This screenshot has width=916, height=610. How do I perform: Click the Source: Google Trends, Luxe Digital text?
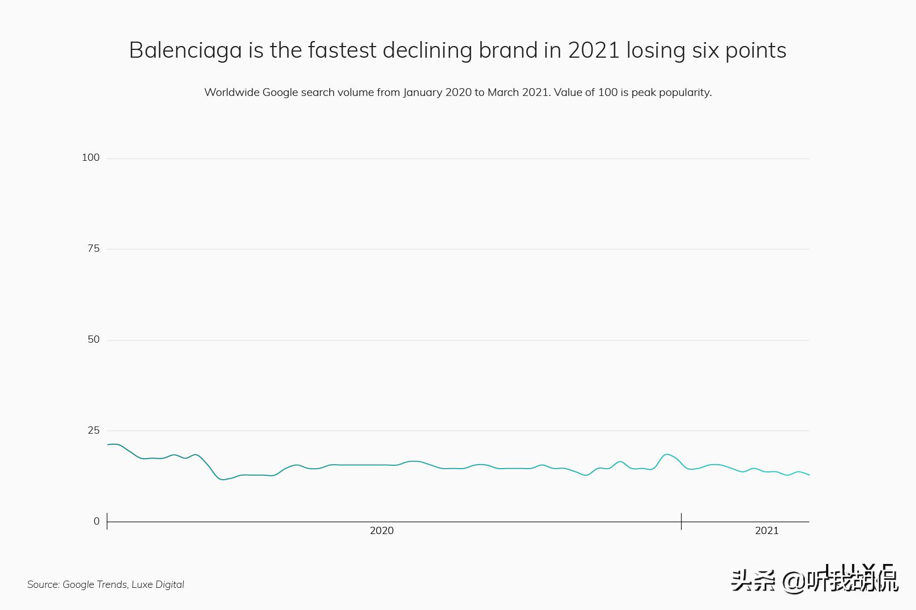click(105, 584)
